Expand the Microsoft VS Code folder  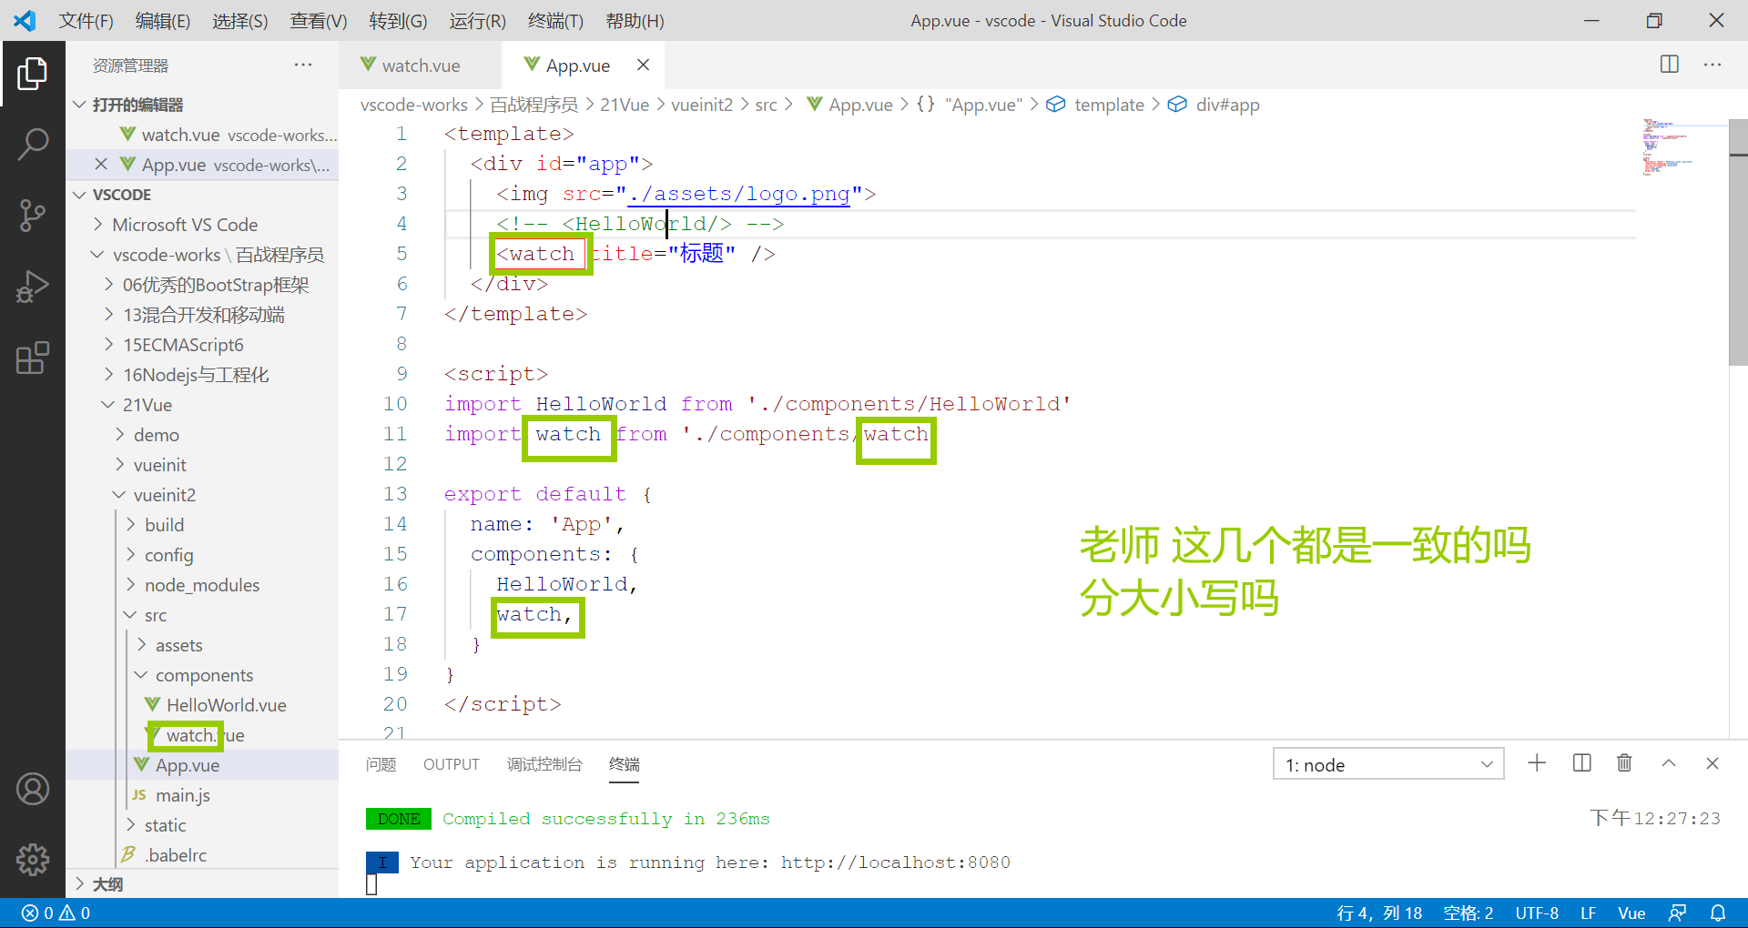(185, 225)
